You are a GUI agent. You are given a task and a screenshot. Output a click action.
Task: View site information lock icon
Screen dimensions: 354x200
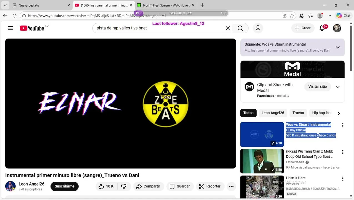point(24,16)
